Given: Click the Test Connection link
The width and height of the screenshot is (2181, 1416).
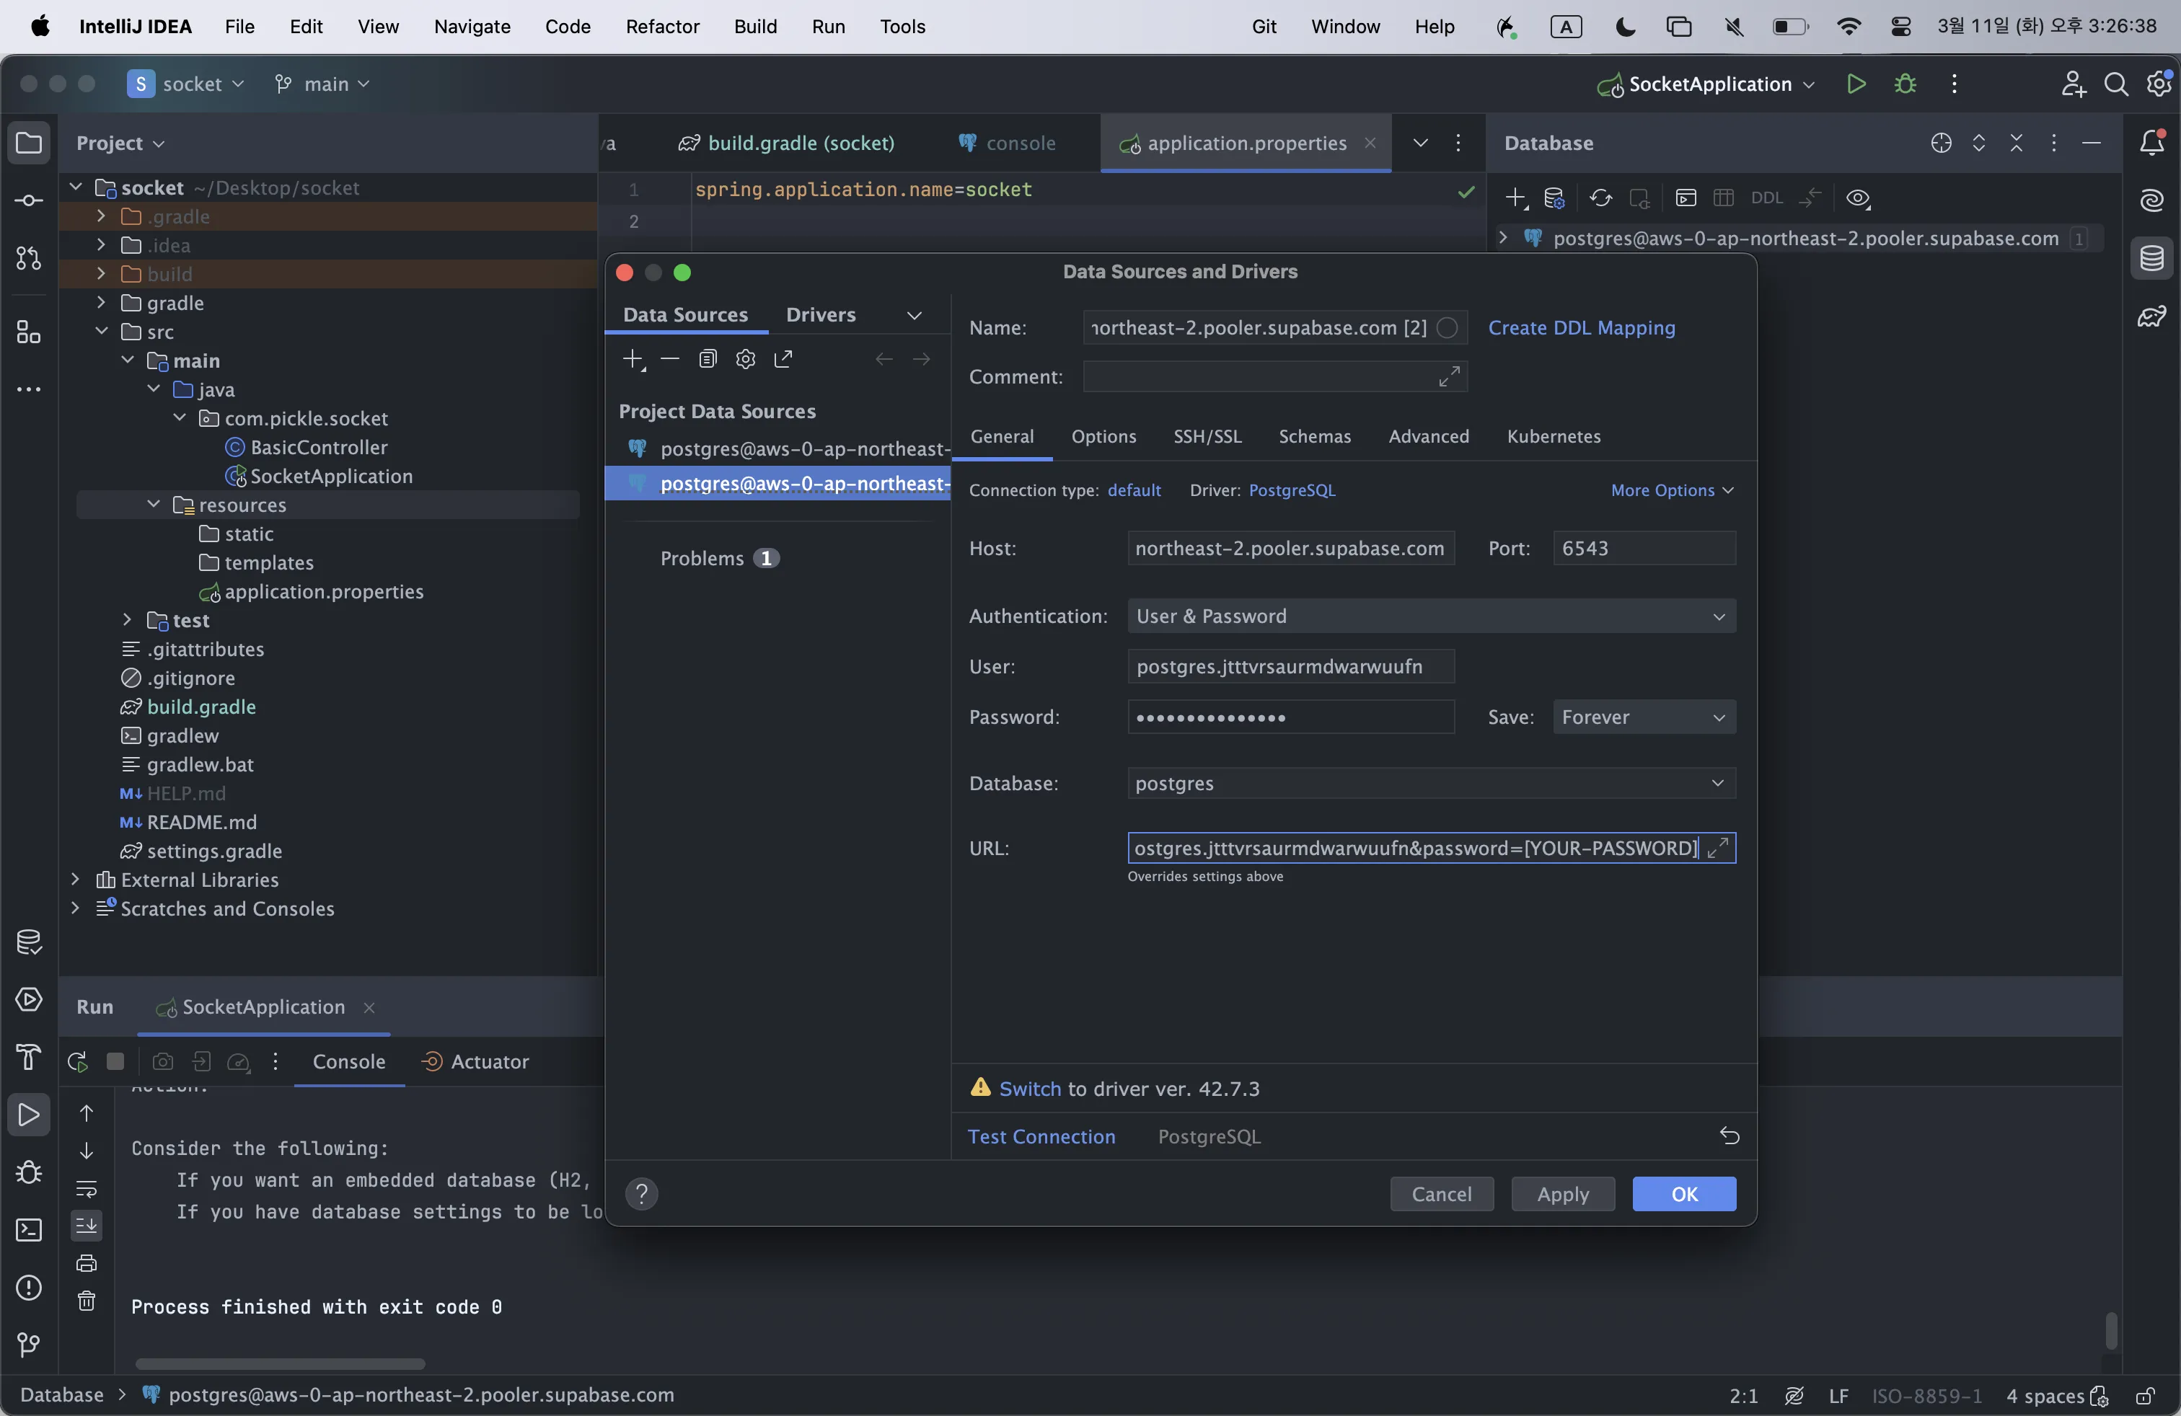Looking at the screenshot, I should [1041, 1136].
